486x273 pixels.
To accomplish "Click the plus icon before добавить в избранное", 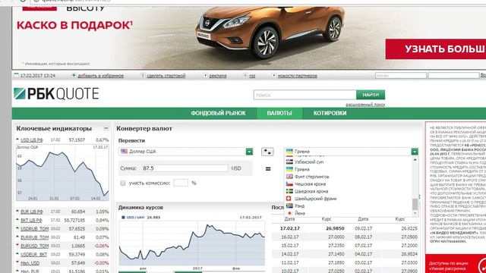I will click(x=74, y=75).
